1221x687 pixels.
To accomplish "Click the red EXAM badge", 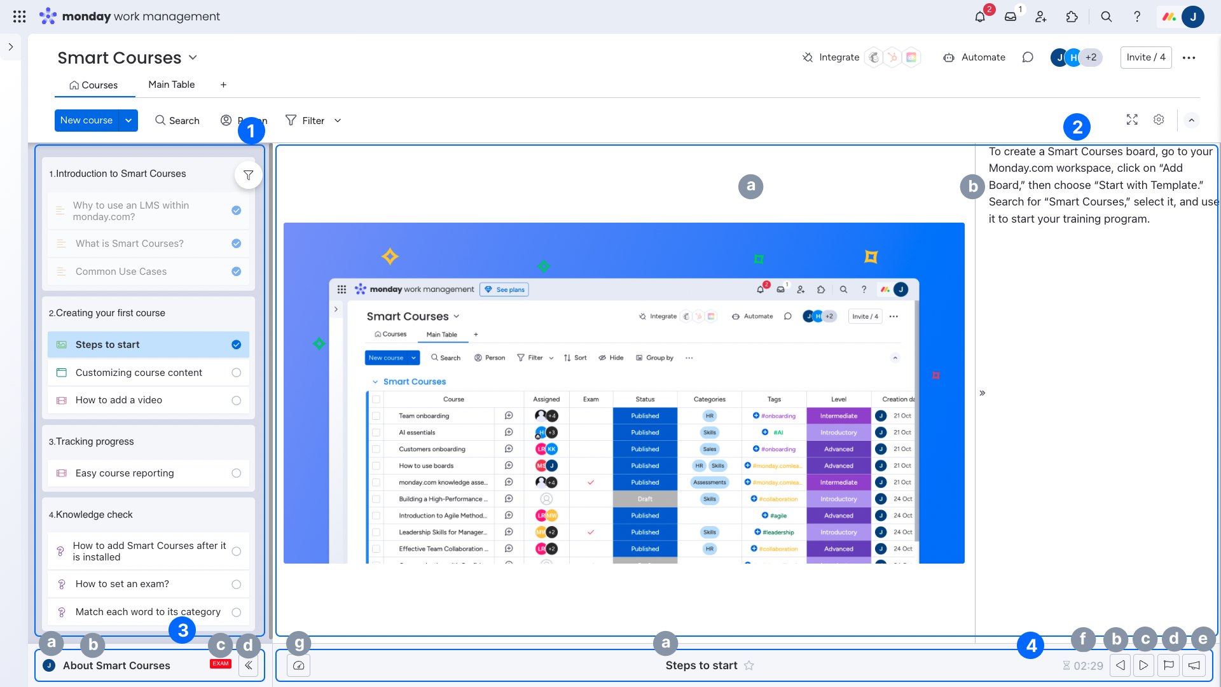I will coord(221,663).
